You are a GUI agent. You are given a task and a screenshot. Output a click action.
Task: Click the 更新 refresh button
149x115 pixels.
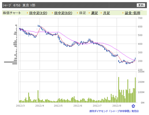point(141,5)
